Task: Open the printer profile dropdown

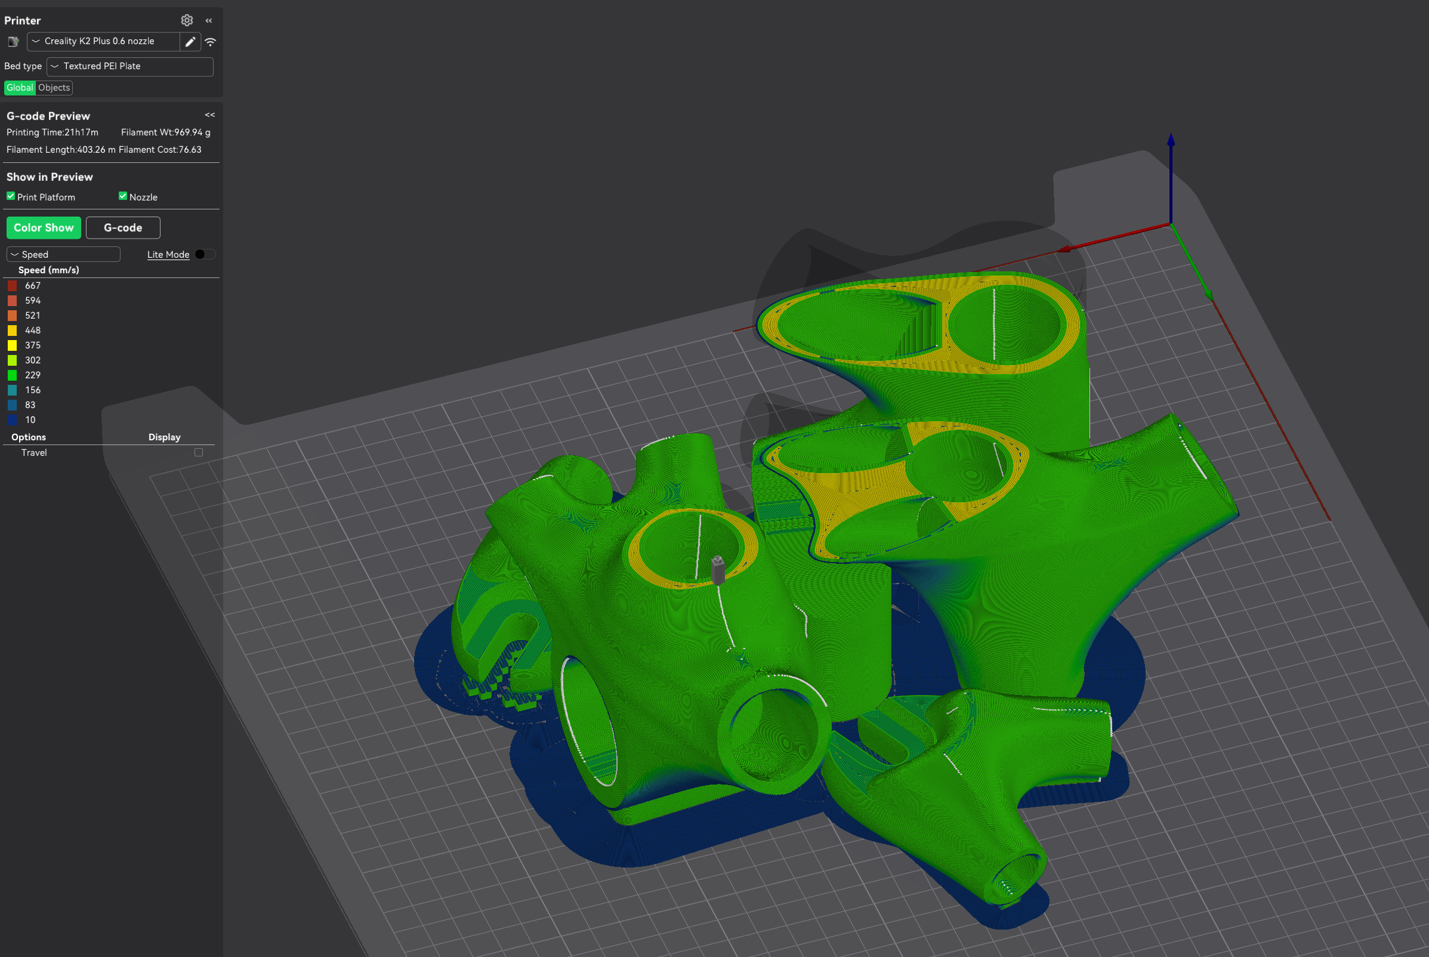Action: tap(104, 42)
